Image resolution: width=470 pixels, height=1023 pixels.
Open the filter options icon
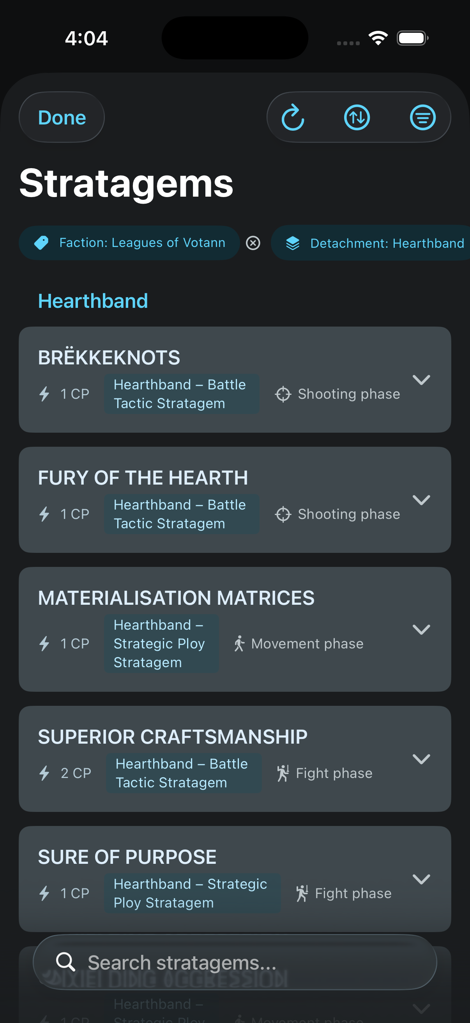click(422, 117)
